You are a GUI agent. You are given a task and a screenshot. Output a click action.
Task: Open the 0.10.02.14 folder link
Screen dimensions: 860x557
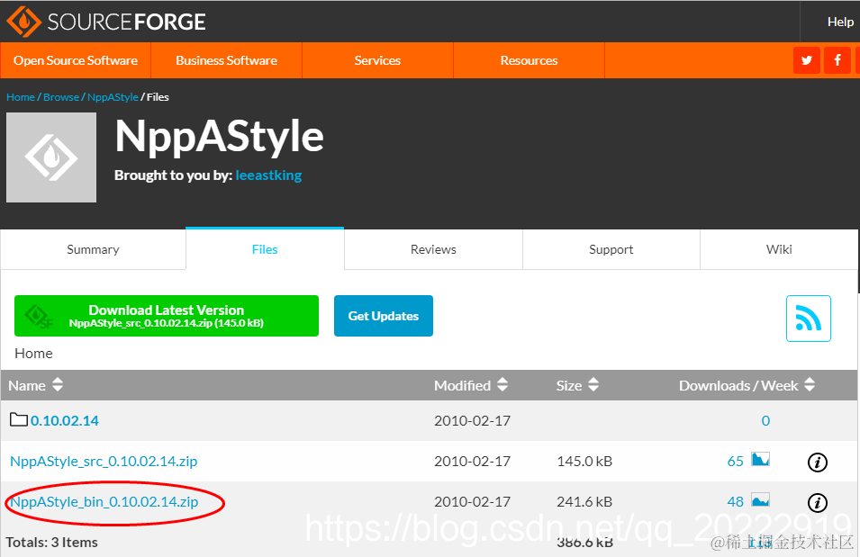click(x=65, y=420)
